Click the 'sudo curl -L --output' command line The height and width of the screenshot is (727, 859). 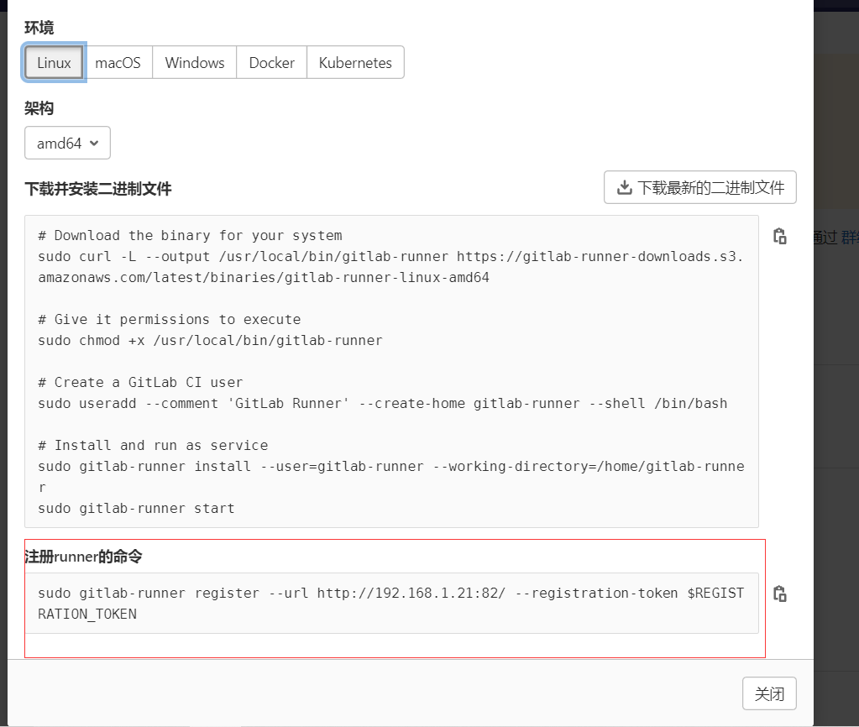click(390, 267)
